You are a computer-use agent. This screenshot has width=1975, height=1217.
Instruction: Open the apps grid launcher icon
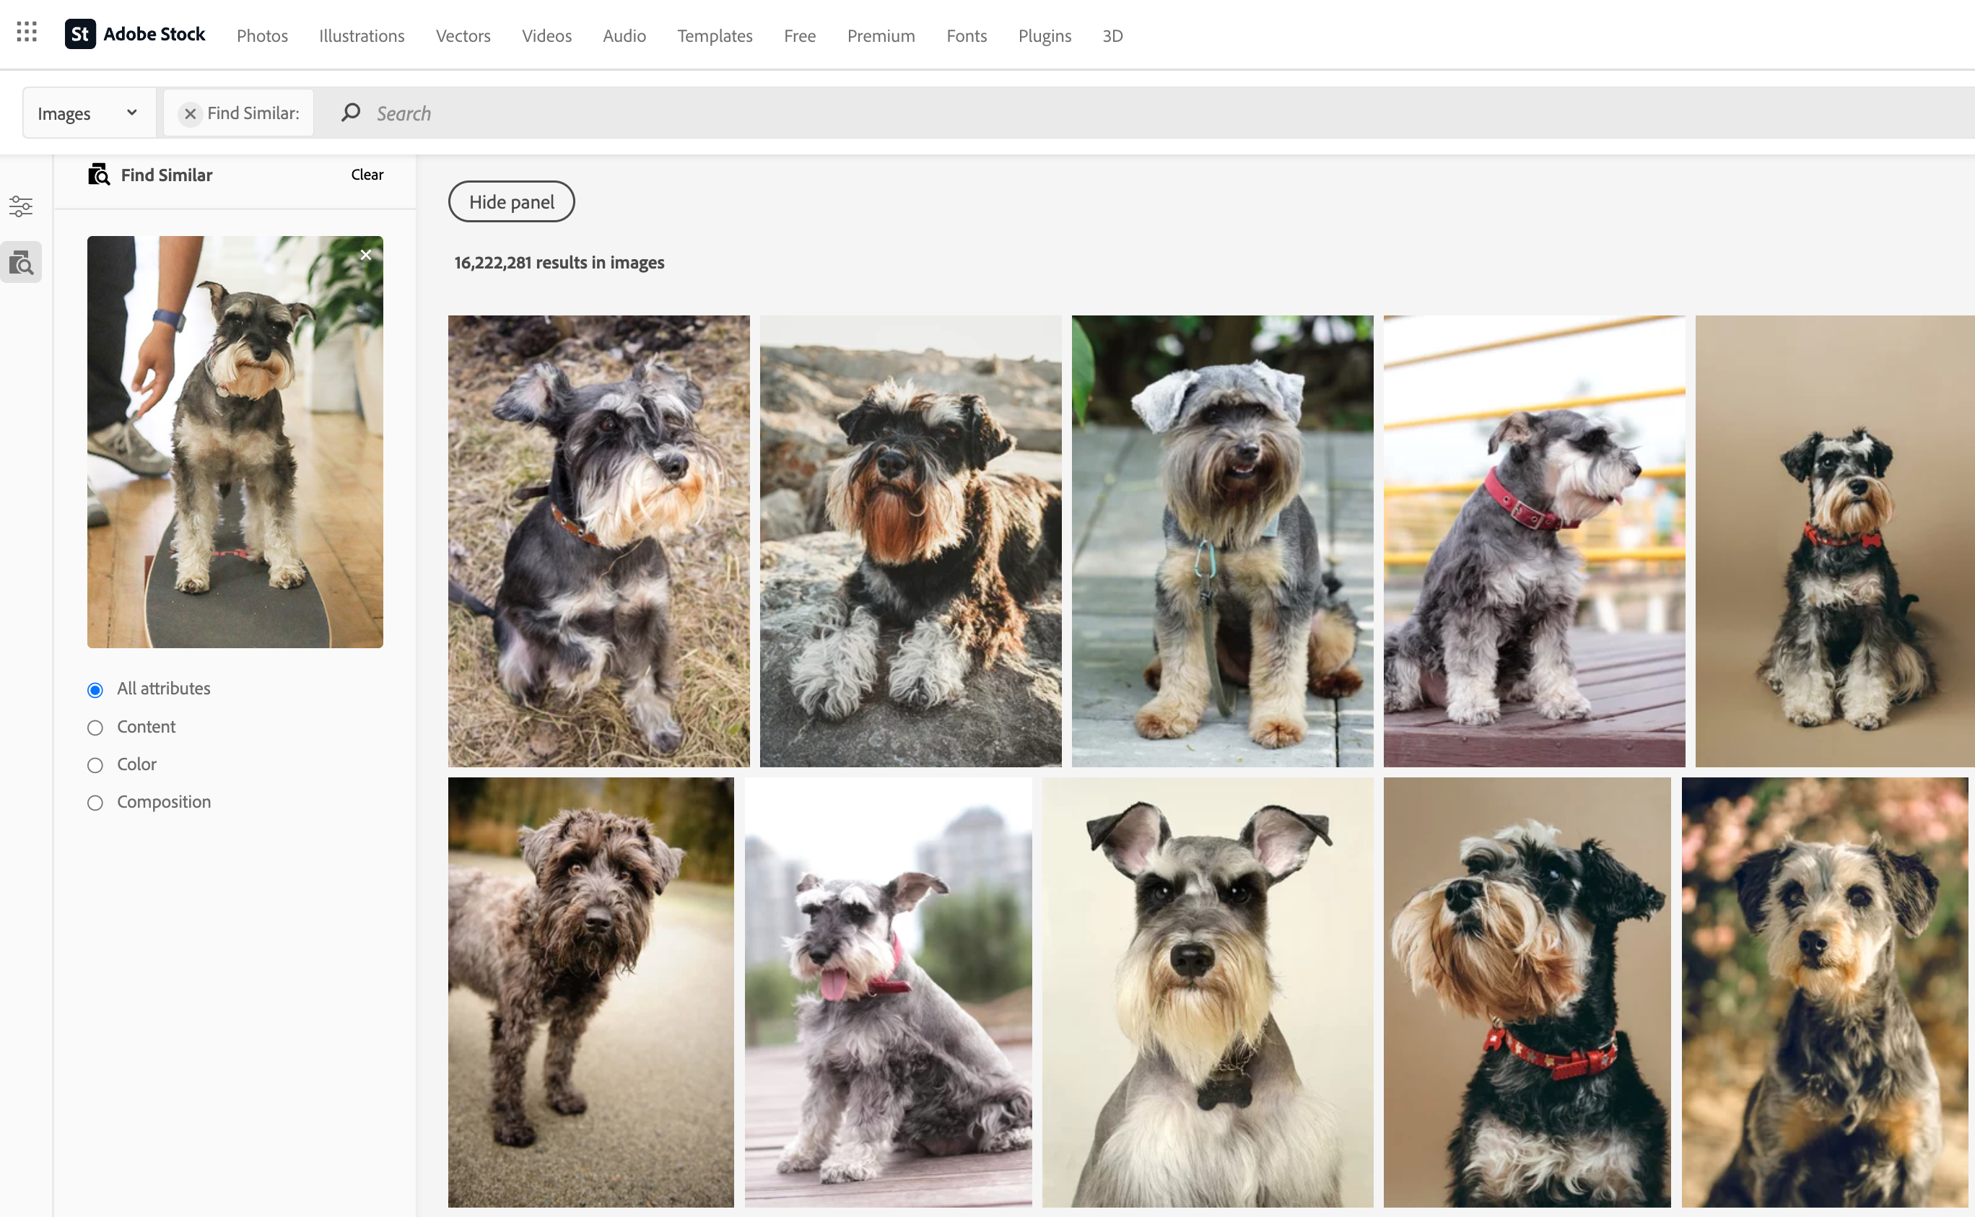(27, 32)
